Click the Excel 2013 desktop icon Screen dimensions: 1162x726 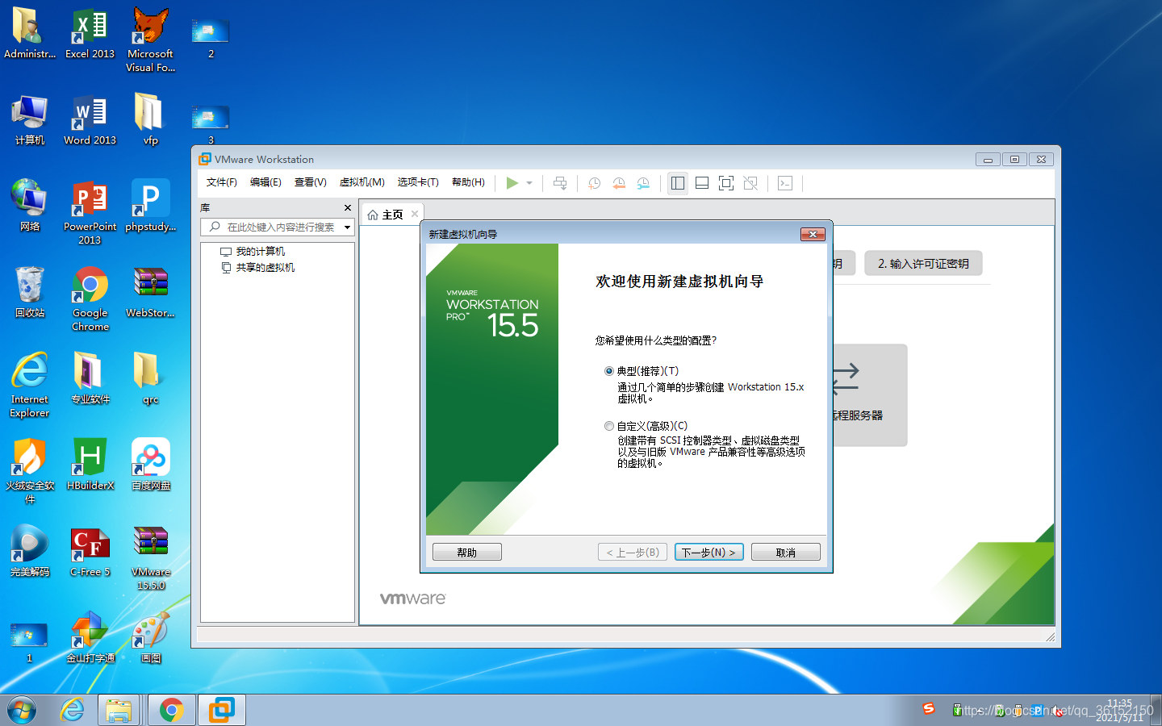click(x=90, y=34)
